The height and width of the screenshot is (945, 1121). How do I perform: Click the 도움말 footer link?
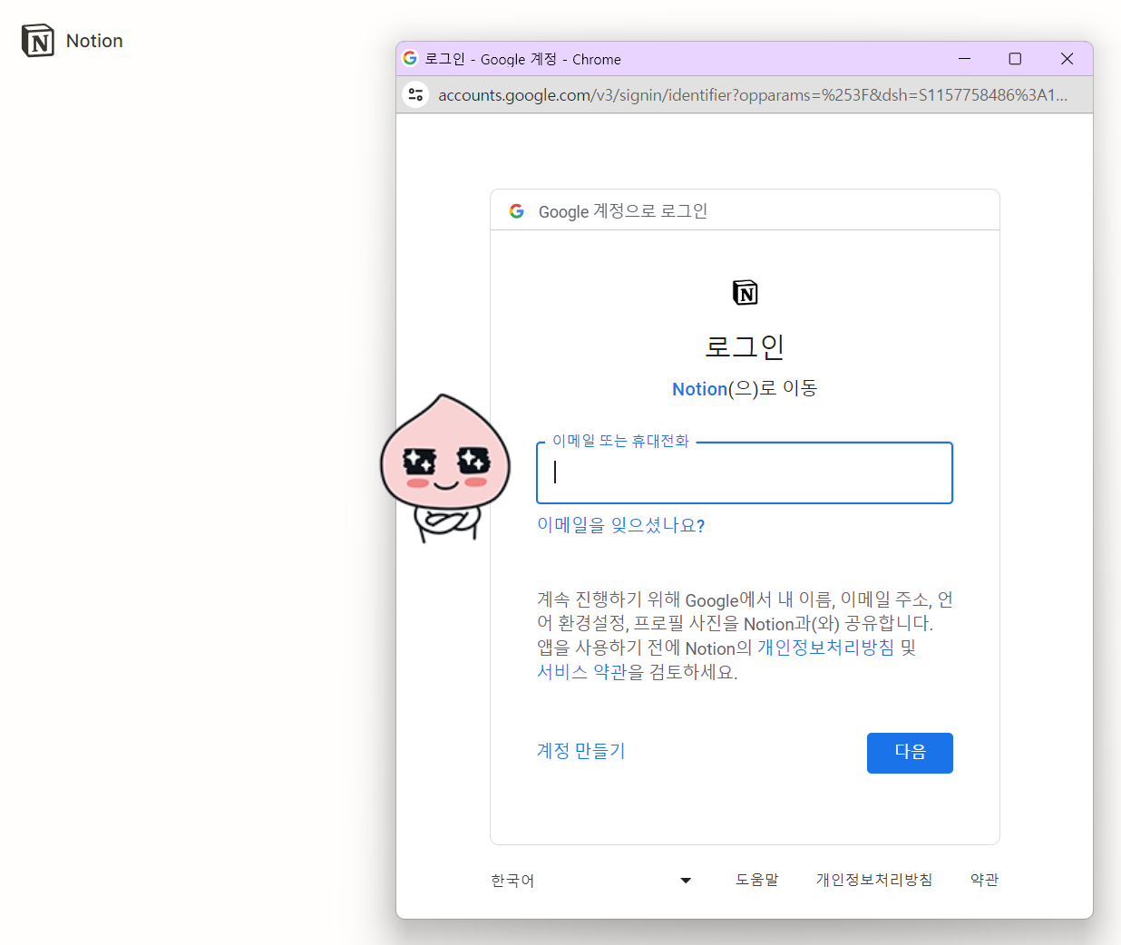tap(757, 880)
